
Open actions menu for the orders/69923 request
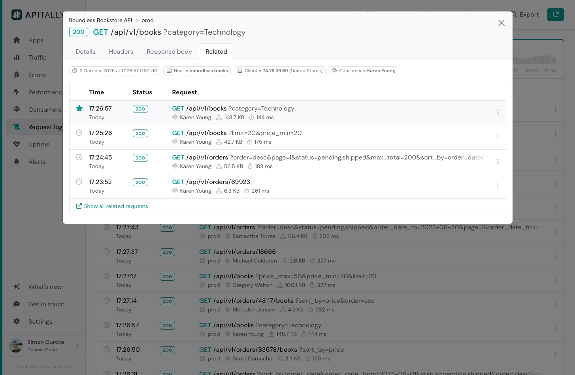(498, 186)
